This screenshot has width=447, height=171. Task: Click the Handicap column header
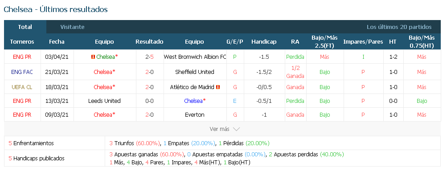264,41
